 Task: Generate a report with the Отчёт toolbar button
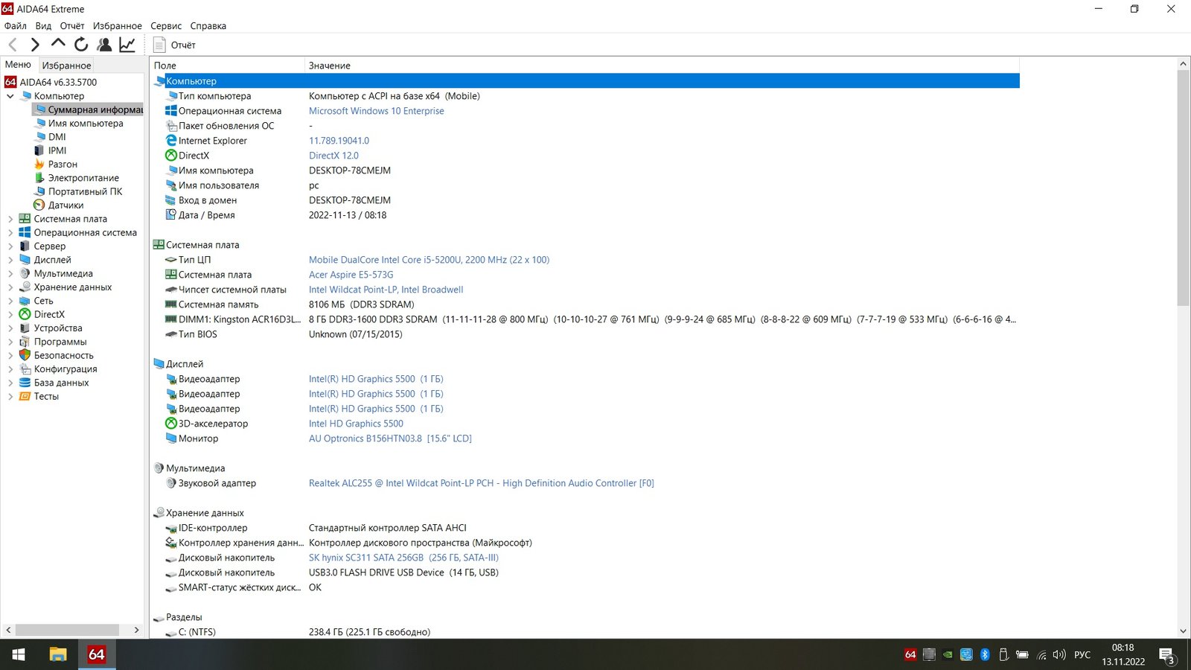tap(174, 45)
